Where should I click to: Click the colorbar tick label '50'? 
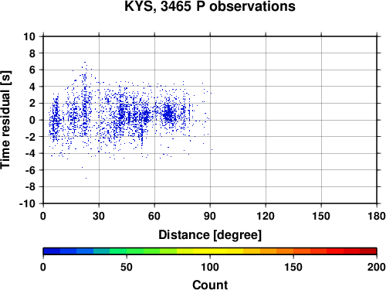coord(127,267)
